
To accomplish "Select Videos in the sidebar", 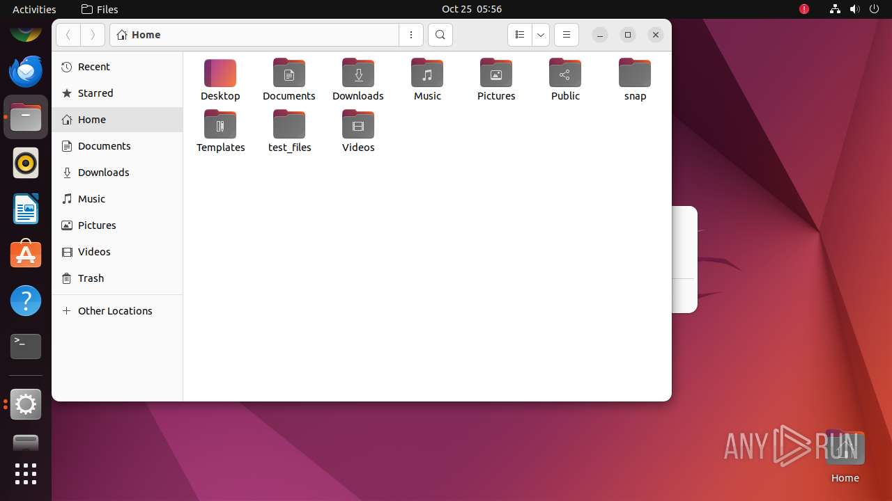I will click(117, 252).
